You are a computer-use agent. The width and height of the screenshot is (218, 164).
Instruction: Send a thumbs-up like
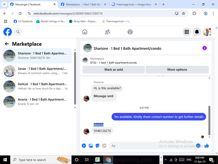tap(207, 146)
